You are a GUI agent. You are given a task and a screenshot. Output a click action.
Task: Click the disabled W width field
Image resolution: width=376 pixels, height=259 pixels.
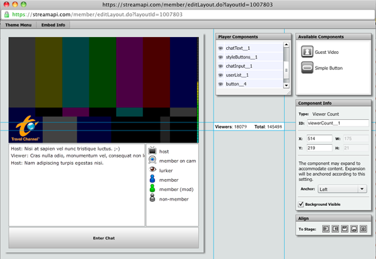(x=356, y=139)
